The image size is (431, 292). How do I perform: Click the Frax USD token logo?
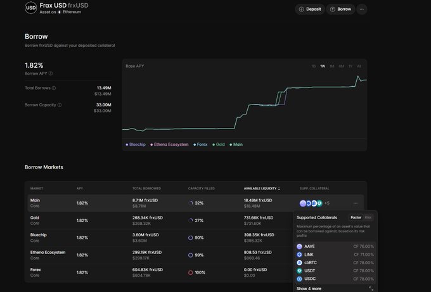pos(31,8)
